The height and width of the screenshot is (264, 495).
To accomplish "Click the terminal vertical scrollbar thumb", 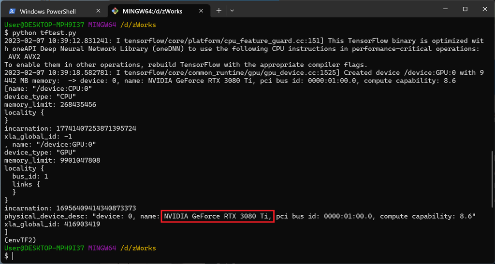I will pos(493,179).
